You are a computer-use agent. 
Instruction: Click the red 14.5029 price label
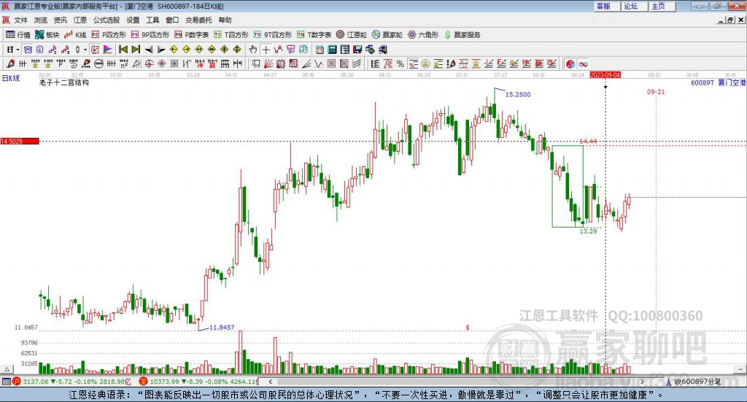[x=20, y=141]
